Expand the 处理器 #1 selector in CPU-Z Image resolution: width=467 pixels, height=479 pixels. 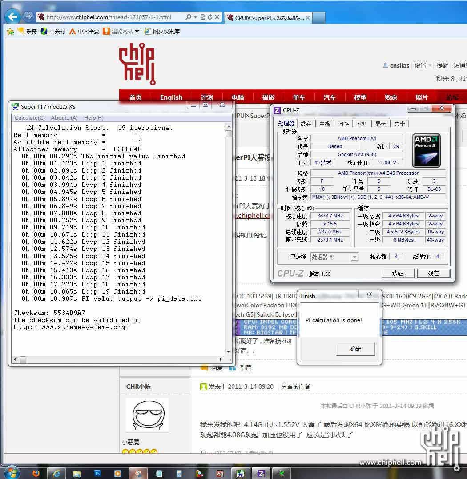coord(354,257)
